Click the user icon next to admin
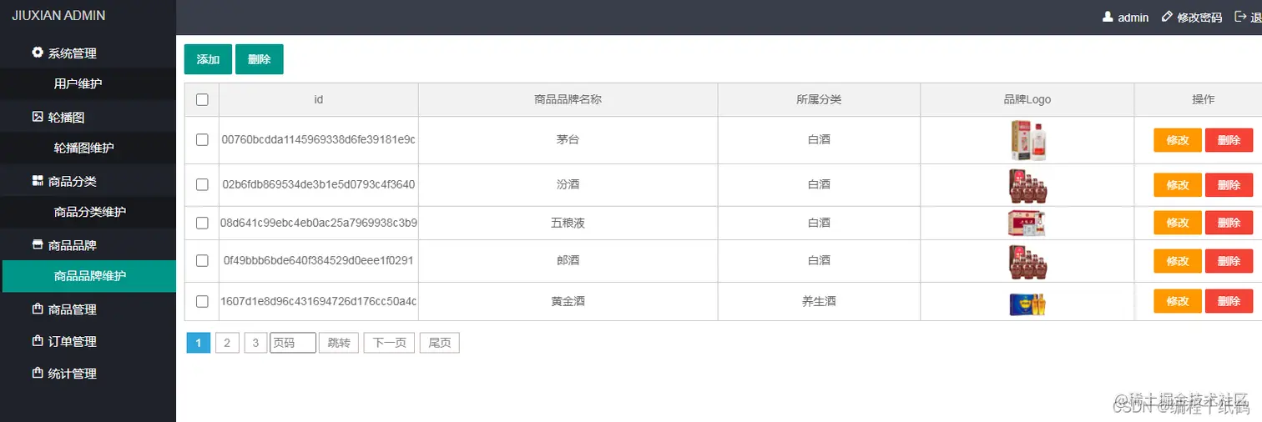The image size is (1262, 422). click(x=1108, y=17)
